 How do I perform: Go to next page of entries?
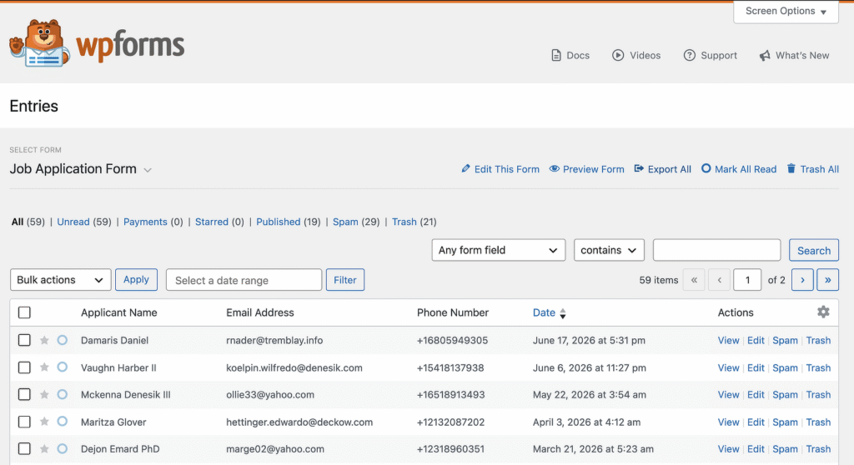802,280
